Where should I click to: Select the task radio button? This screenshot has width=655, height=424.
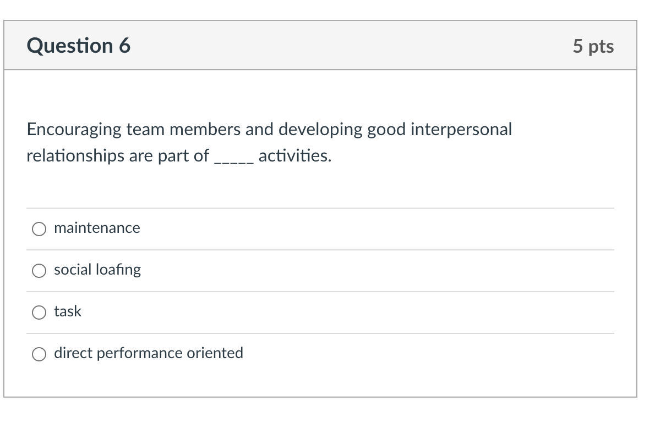pos(39,312)
